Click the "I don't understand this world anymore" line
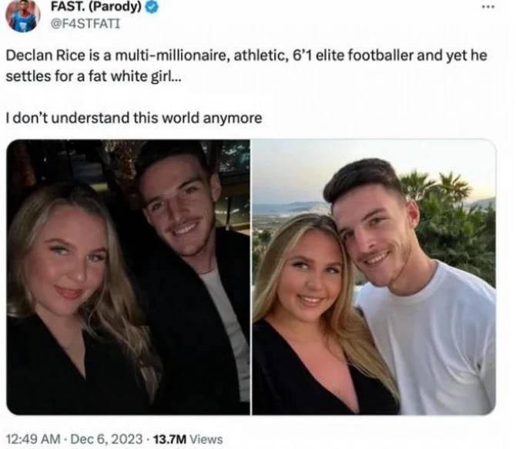The height and width of the screenshot is (449, 516). click(133, 118)
